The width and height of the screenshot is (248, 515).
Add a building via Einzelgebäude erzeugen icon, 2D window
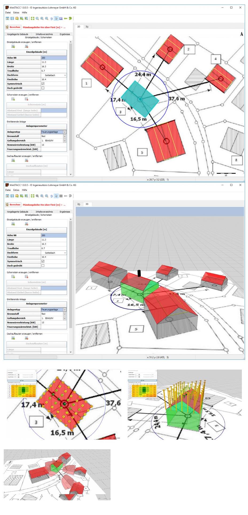click(13, 46)
